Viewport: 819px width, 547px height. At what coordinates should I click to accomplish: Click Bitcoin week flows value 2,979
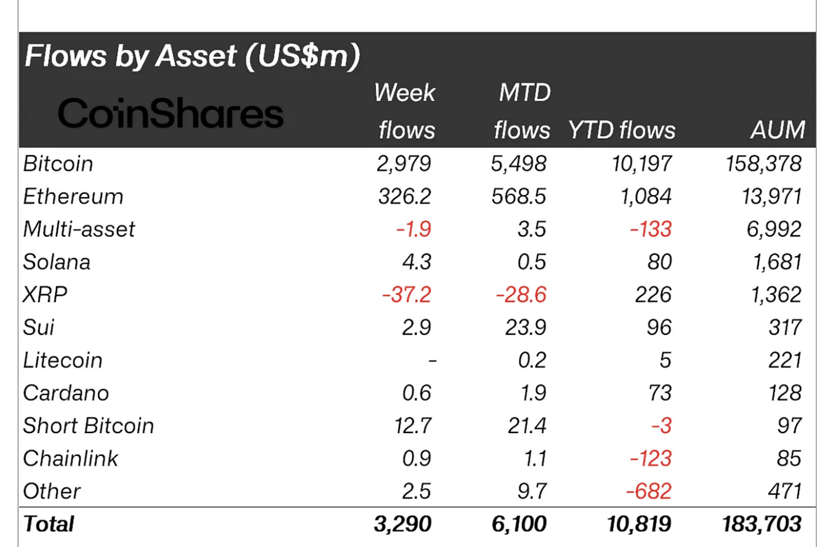point(404,164)
